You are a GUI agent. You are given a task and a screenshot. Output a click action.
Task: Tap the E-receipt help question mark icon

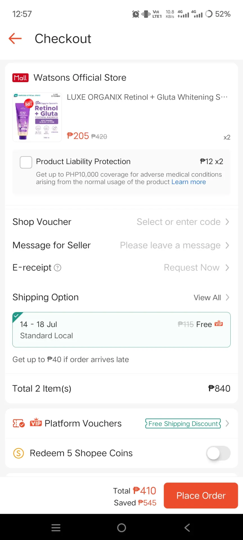(x=57, y=267)
